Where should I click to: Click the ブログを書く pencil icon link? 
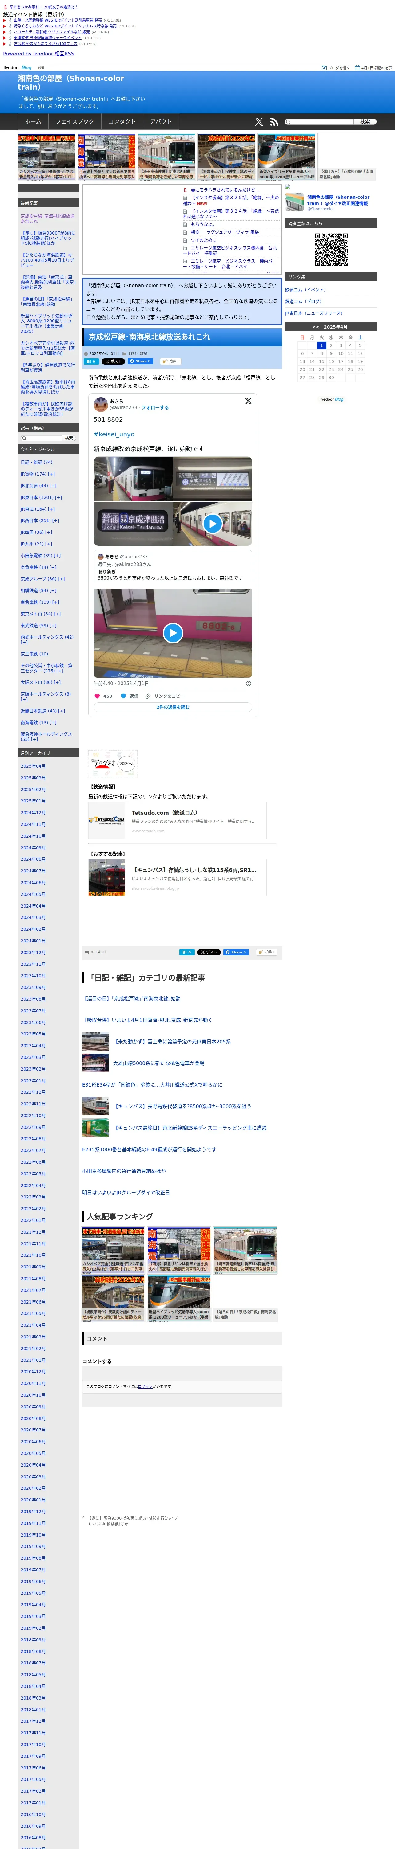[336, 67]
